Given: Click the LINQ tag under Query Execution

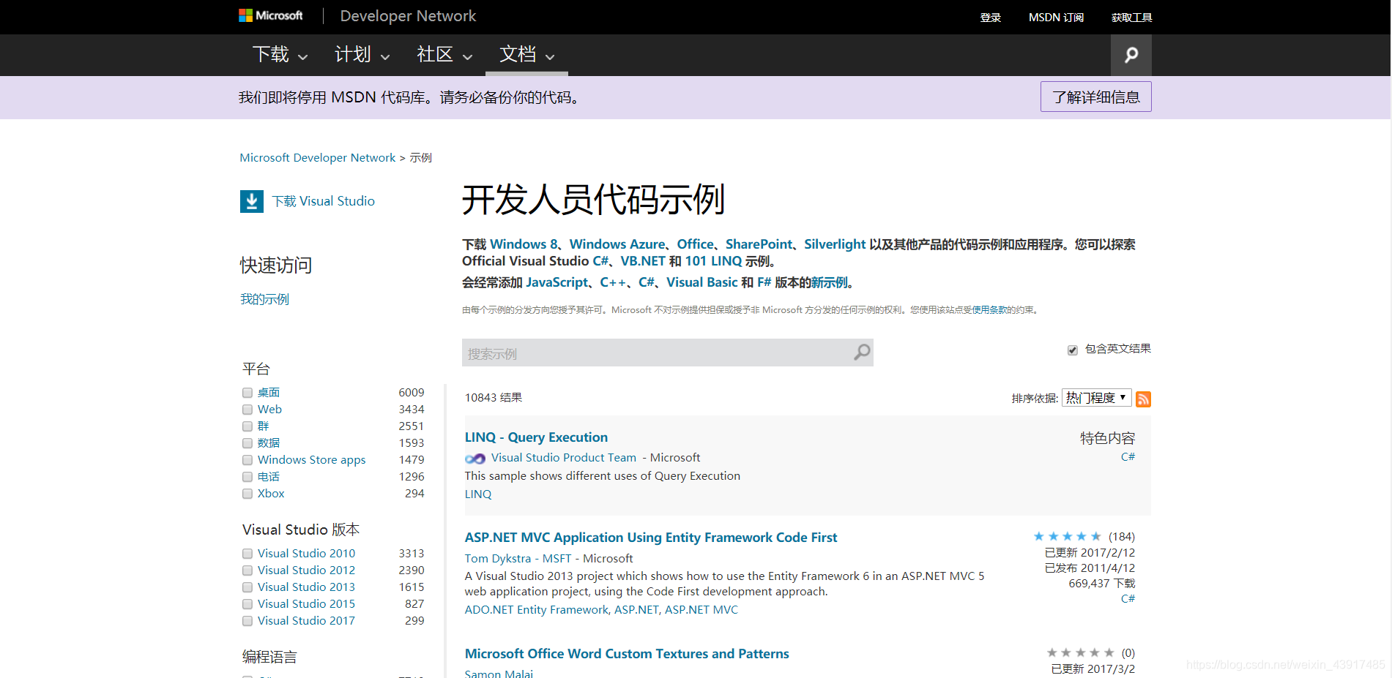Looking at the screenshot, I should click(478, 494).
